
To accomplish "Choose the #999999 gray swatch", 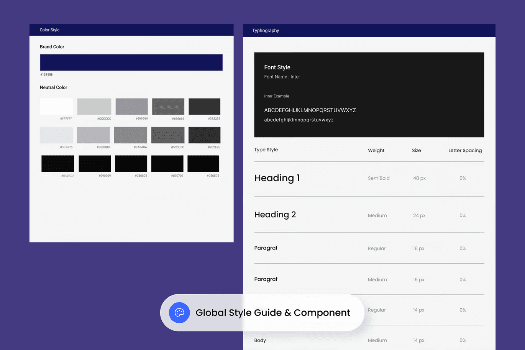I will click(x=131, y=107).
